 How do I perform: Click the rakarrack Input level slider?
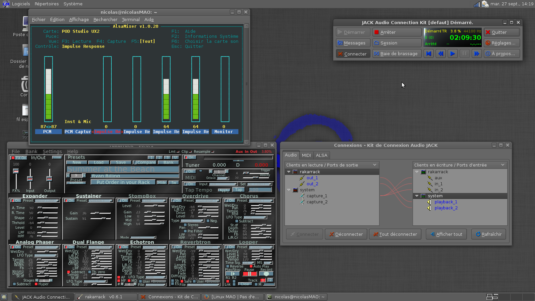click(x=30, y=179)
